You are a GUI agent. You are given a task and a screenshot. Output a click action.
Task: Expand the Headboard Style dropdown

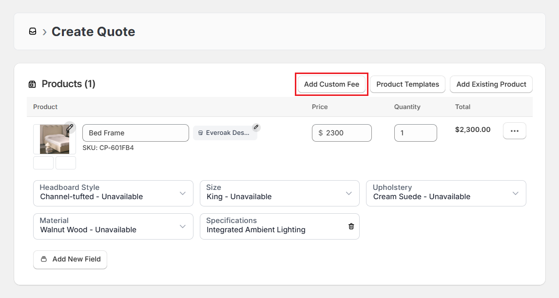(114, 193)
